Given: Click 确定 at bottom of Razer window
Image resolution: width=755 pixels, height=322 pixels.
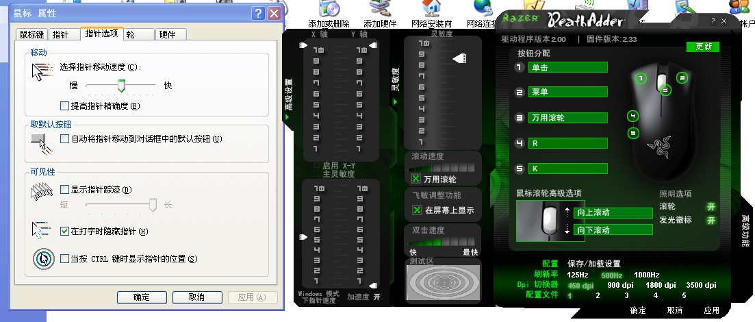Looking at the screenshot, I should (638, 310).
